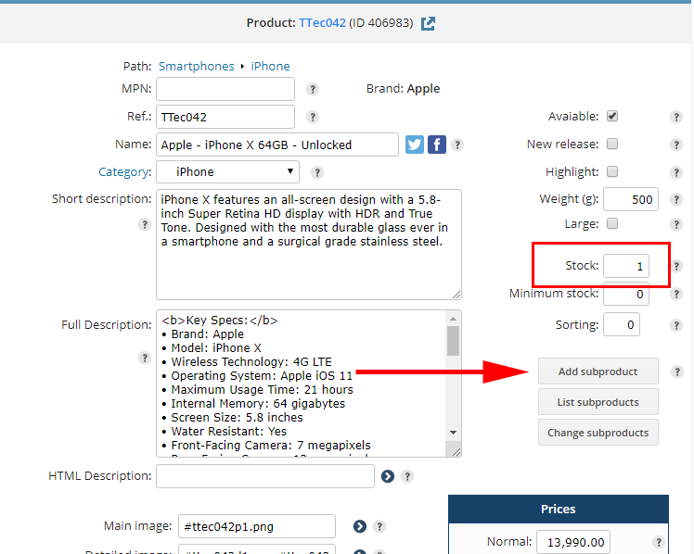Screen dimensions: 694x554
Task: Open Smartphones link in the path
Action: [x=196, y=67]
